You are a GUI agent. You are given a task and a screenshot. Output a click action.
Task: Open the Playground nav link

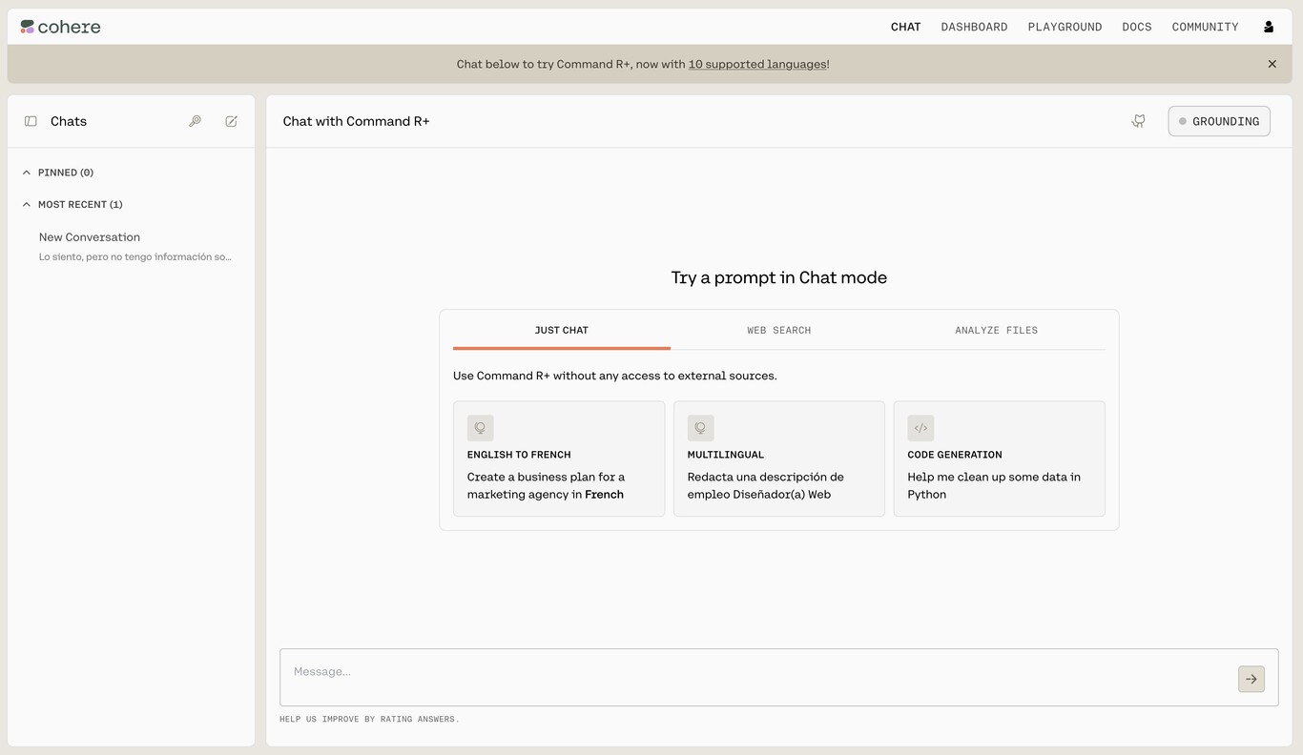coord(1065,27)
